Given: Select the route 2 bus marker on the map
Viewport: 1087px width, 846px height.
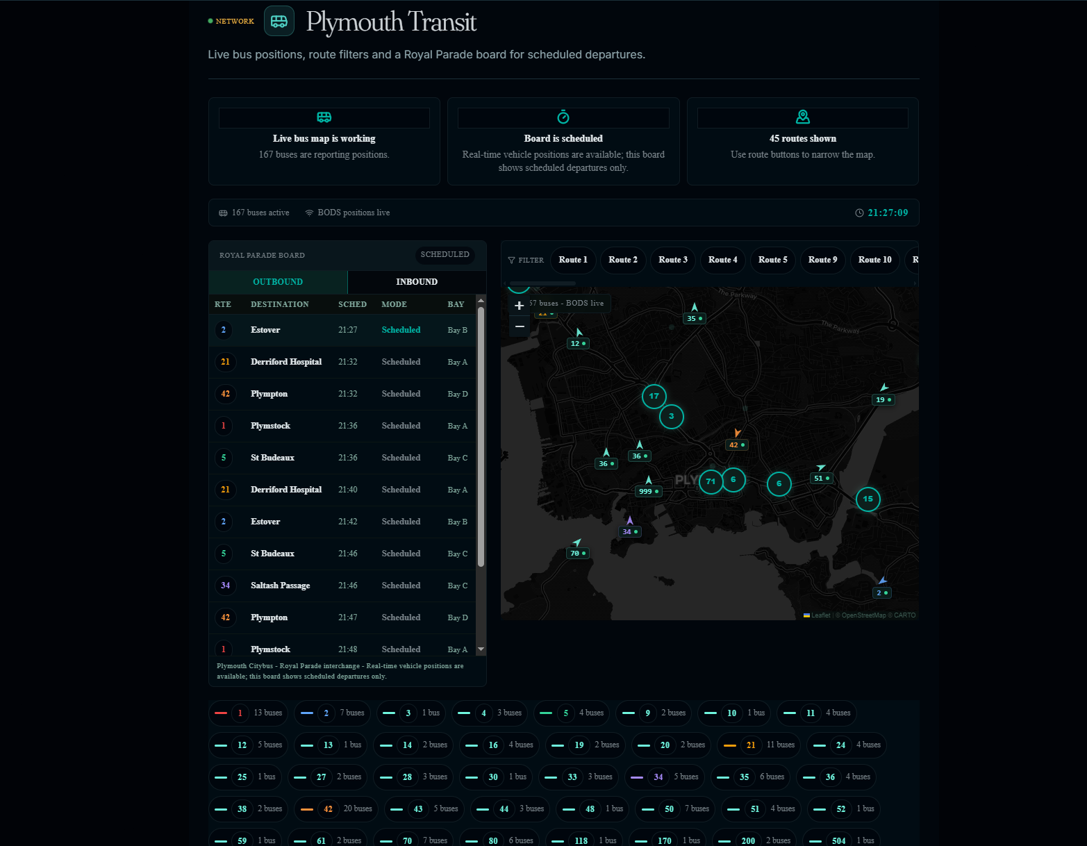Looking at the screenshot, I should (x=882, y=592).
